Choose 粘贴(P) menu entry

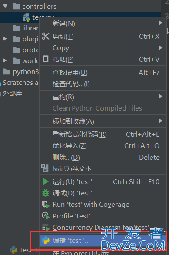[x=103, y=59]
